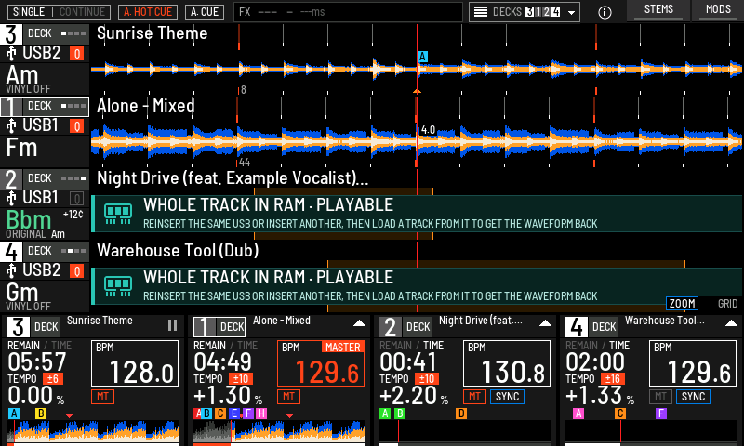Toggle SINGLE / CONTINUE play mode
744x446 pixels.
coord(59,12)
